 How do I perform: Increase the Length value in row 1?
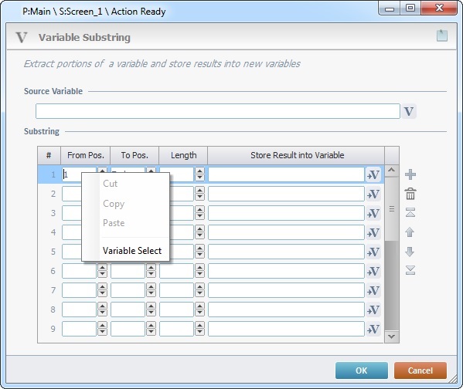coord(199,171)
